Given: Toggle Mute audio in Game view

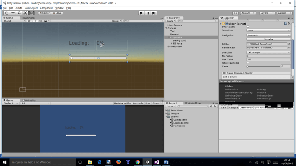Looking at the screenshot, I should click(138, 103).
